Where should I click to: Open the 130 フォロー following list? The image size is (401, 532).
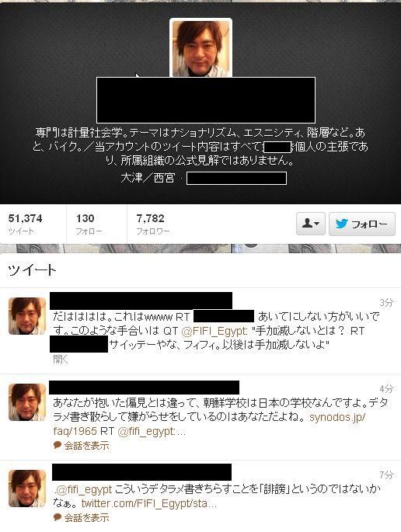point(89,224)
